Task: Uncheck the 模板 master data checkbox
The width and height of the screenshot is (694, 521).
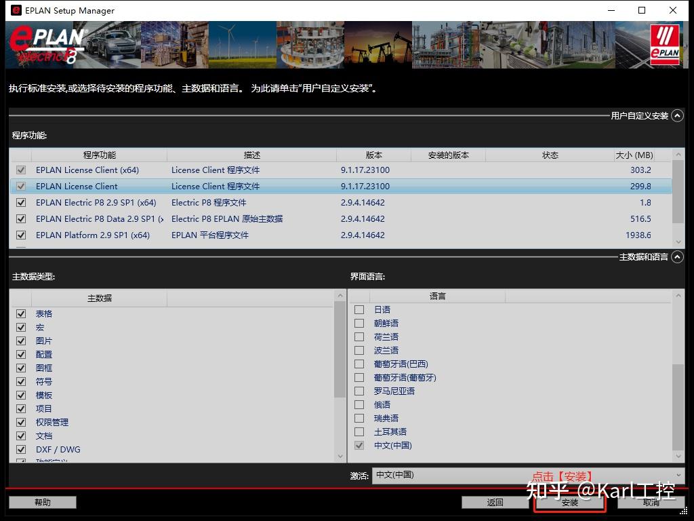Action: pos(21,395)
